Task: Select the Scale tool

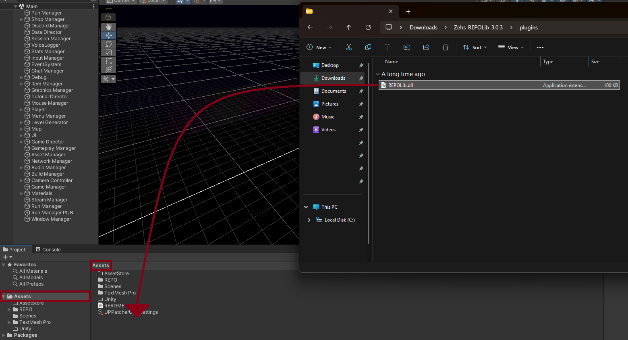Action: 108,52
